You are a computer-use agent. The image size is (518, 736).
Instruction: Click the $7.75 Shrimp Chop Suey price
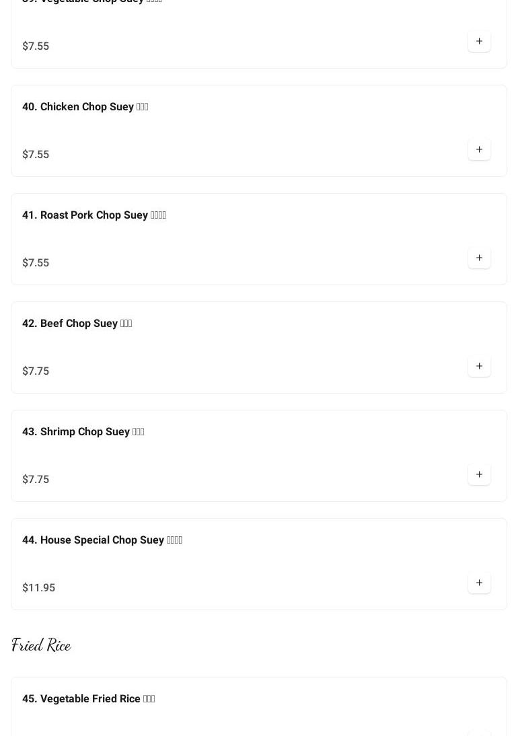point(36,480)
